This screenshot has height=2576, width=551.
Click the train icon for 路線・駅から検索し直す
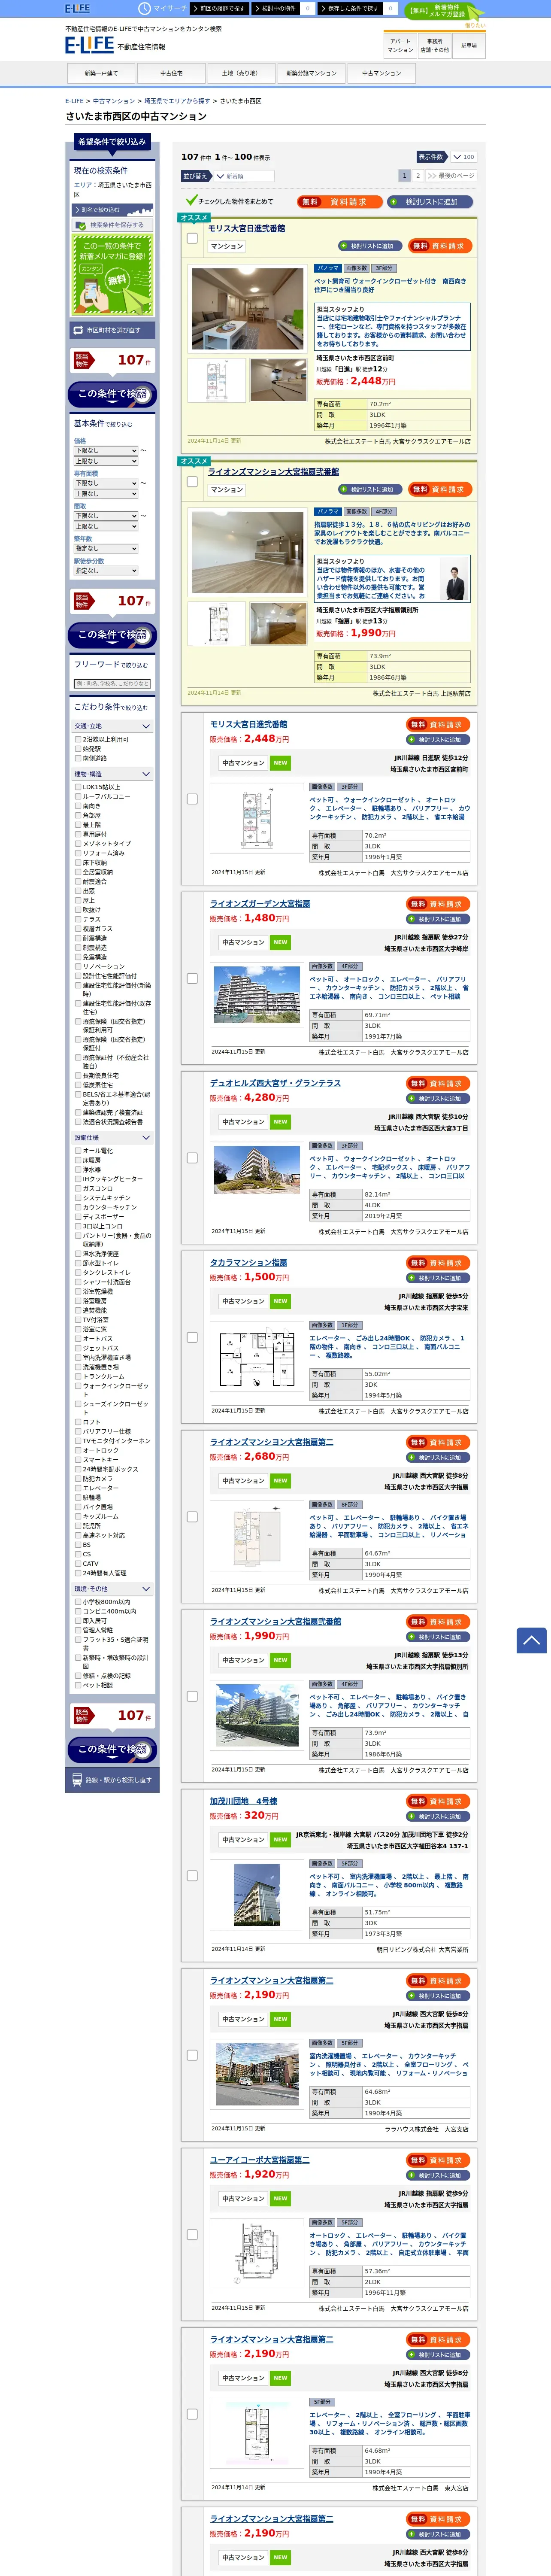click(77, 1780)
